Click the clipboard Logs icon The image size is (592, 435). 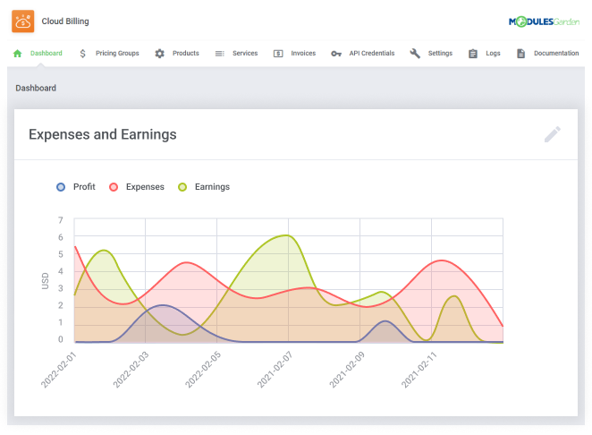tap(473, 54)
